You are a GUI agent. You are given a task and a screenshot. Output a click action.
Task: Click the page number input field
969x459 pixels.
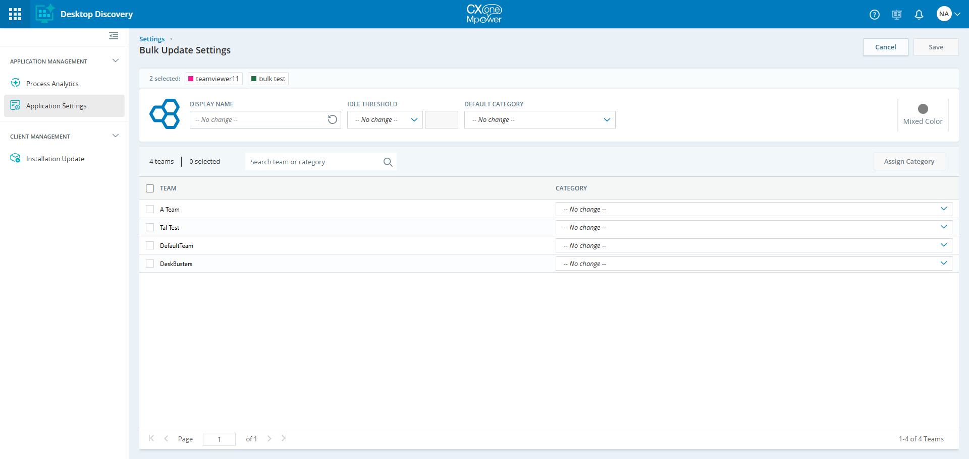tap(219, 439)
